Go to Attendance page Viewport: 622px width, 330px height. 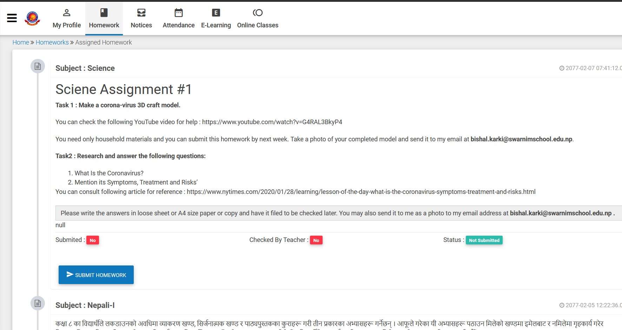click(x=178, y=19)
